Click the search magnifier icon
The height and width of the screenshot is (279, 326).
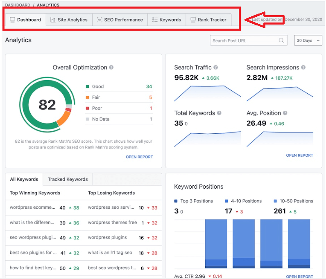(281, 40)
